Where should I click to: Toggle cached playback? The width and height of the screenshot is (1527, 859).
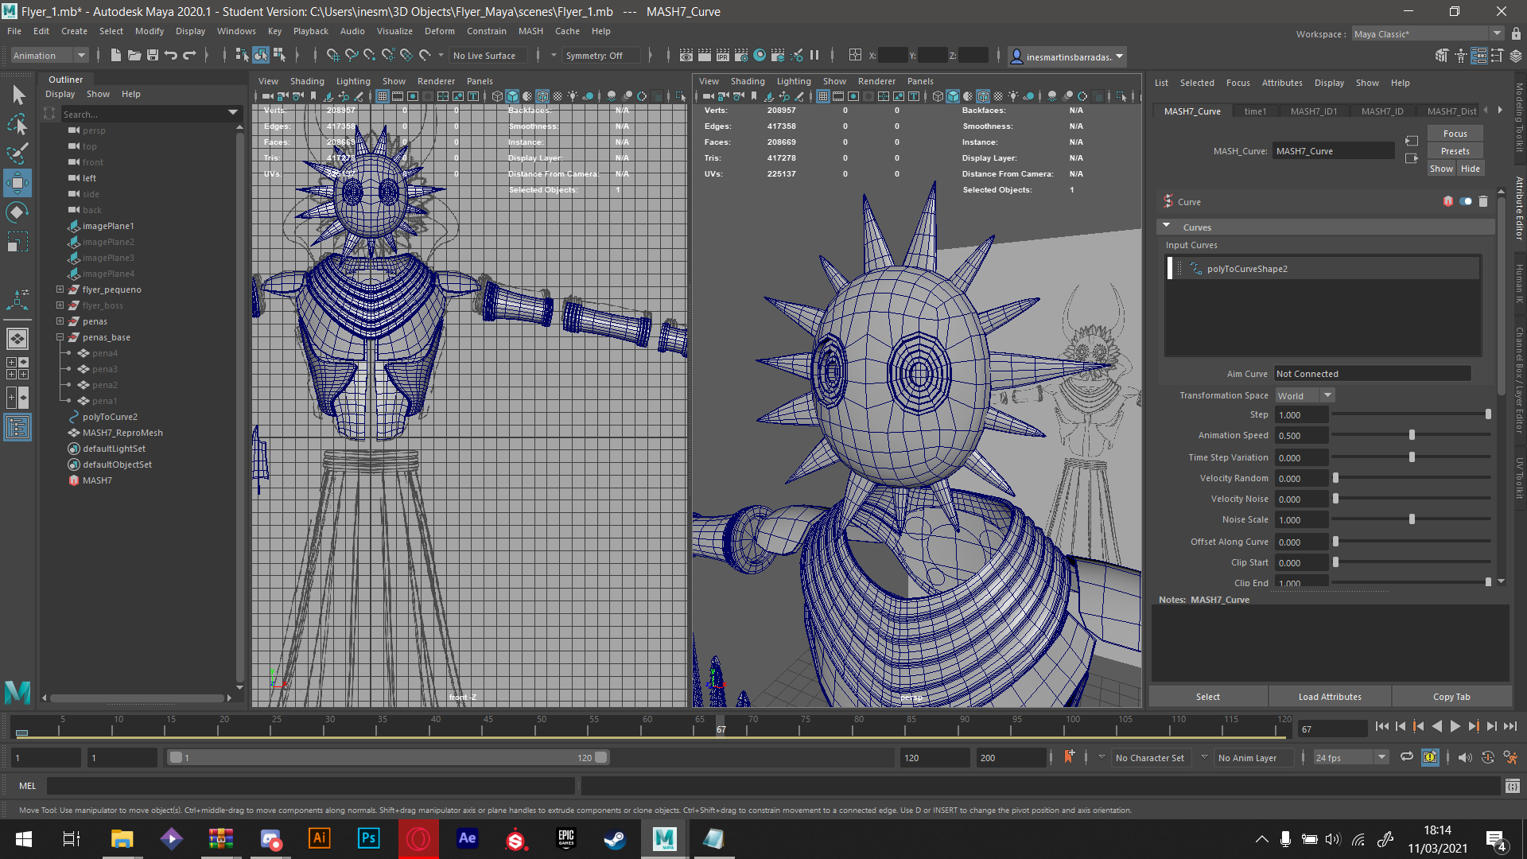(1430, 757)
